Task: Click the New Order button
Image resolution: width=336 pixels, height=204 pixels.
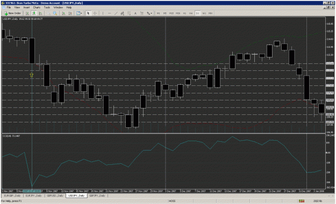Action: [12, 13]
